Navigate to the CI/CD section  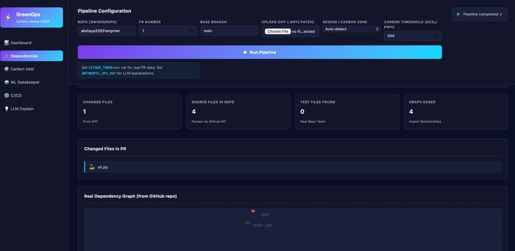(x=31, y=95)
